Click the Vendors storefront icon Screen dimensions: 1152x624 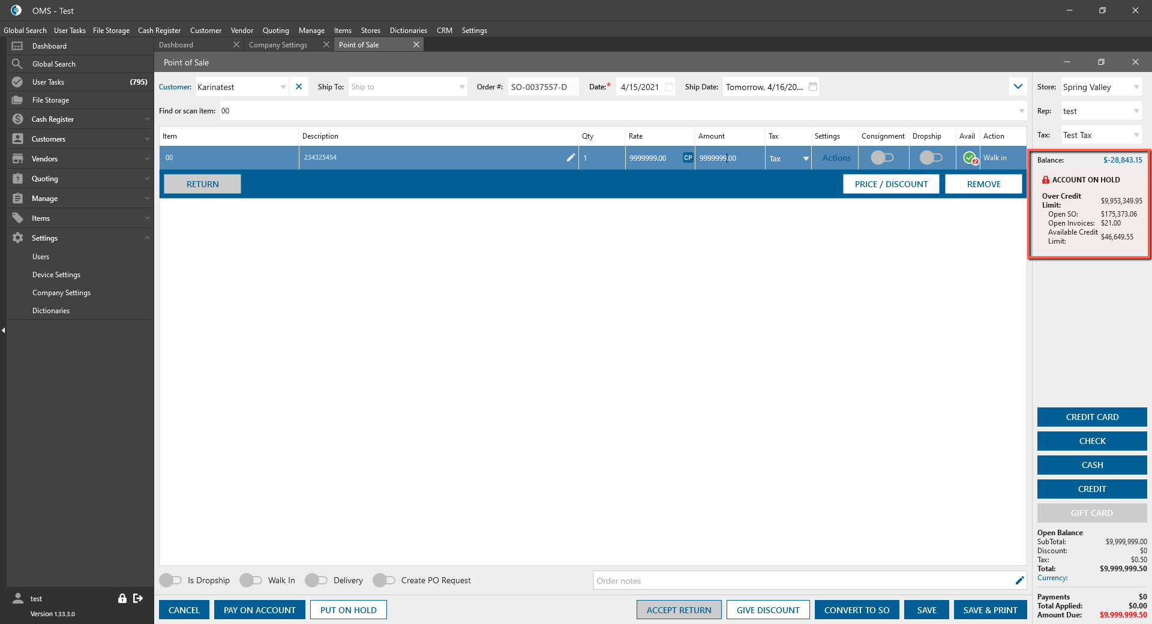17,158
